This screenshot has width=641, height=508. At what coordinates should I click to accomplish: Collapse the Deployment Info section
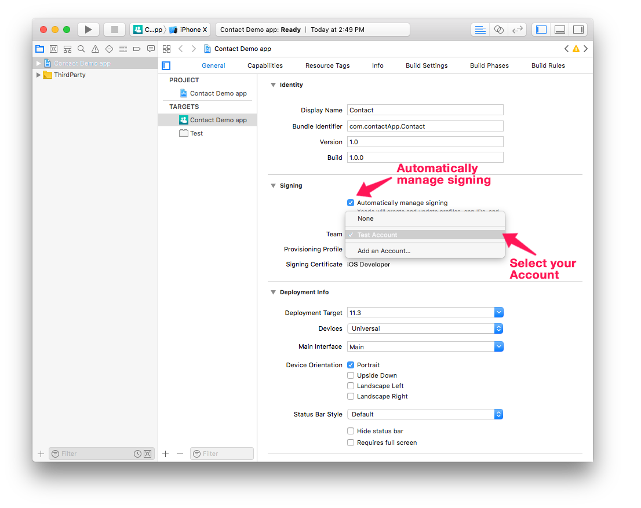pyautogui.click(x=273, y=292)
